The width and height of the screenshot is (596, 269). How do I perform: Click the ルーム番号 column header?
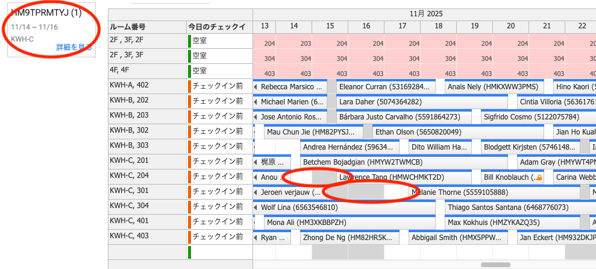point(147,27)
